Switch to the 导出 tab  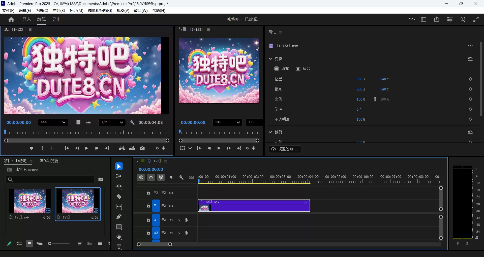[56, 19]
